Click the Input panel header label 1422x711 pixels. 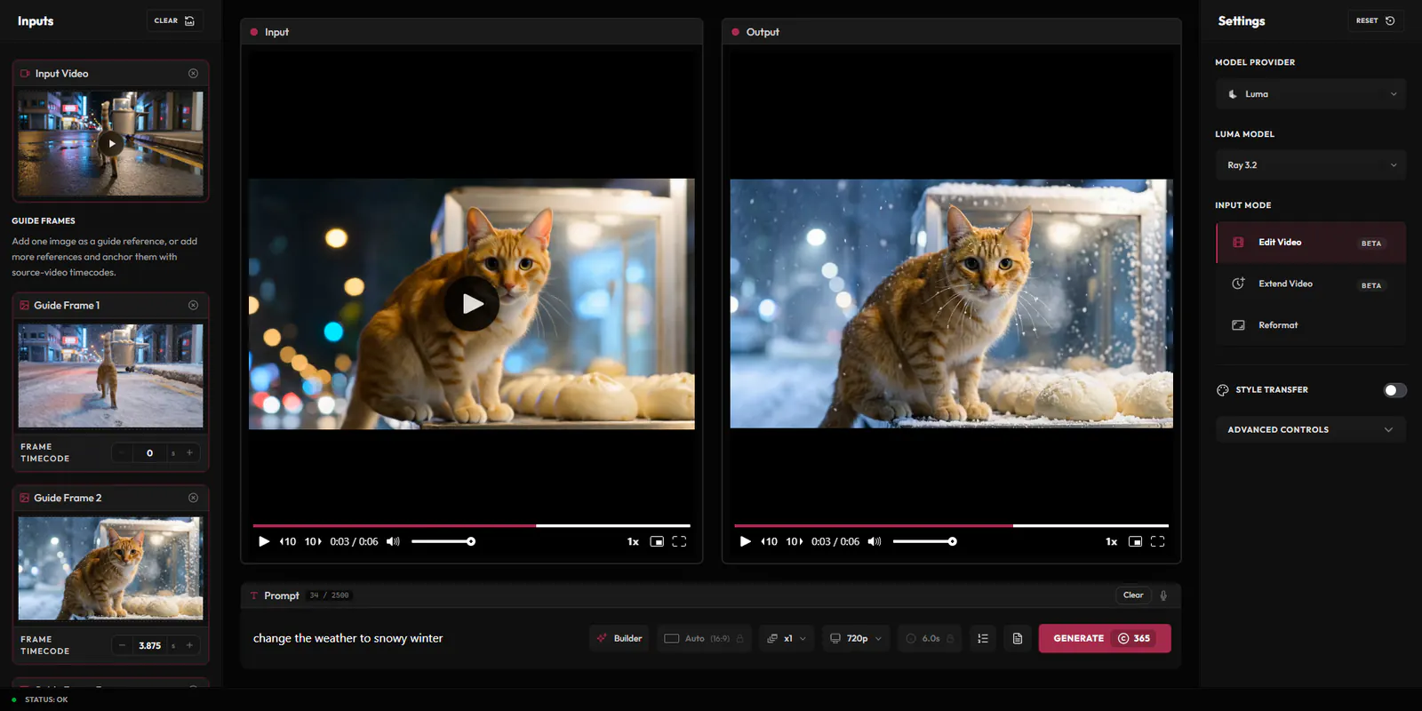tap(276, 32)
